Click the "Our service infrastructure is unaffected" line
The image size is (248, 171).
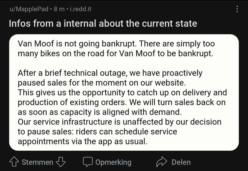click(119, 121)
